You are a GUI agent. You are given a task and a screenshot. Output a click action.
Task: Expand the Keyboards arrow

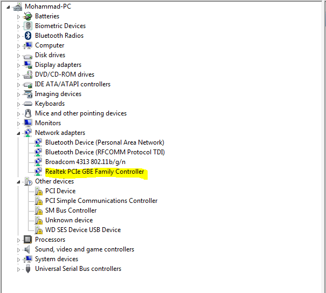click(x=18, y=104)
